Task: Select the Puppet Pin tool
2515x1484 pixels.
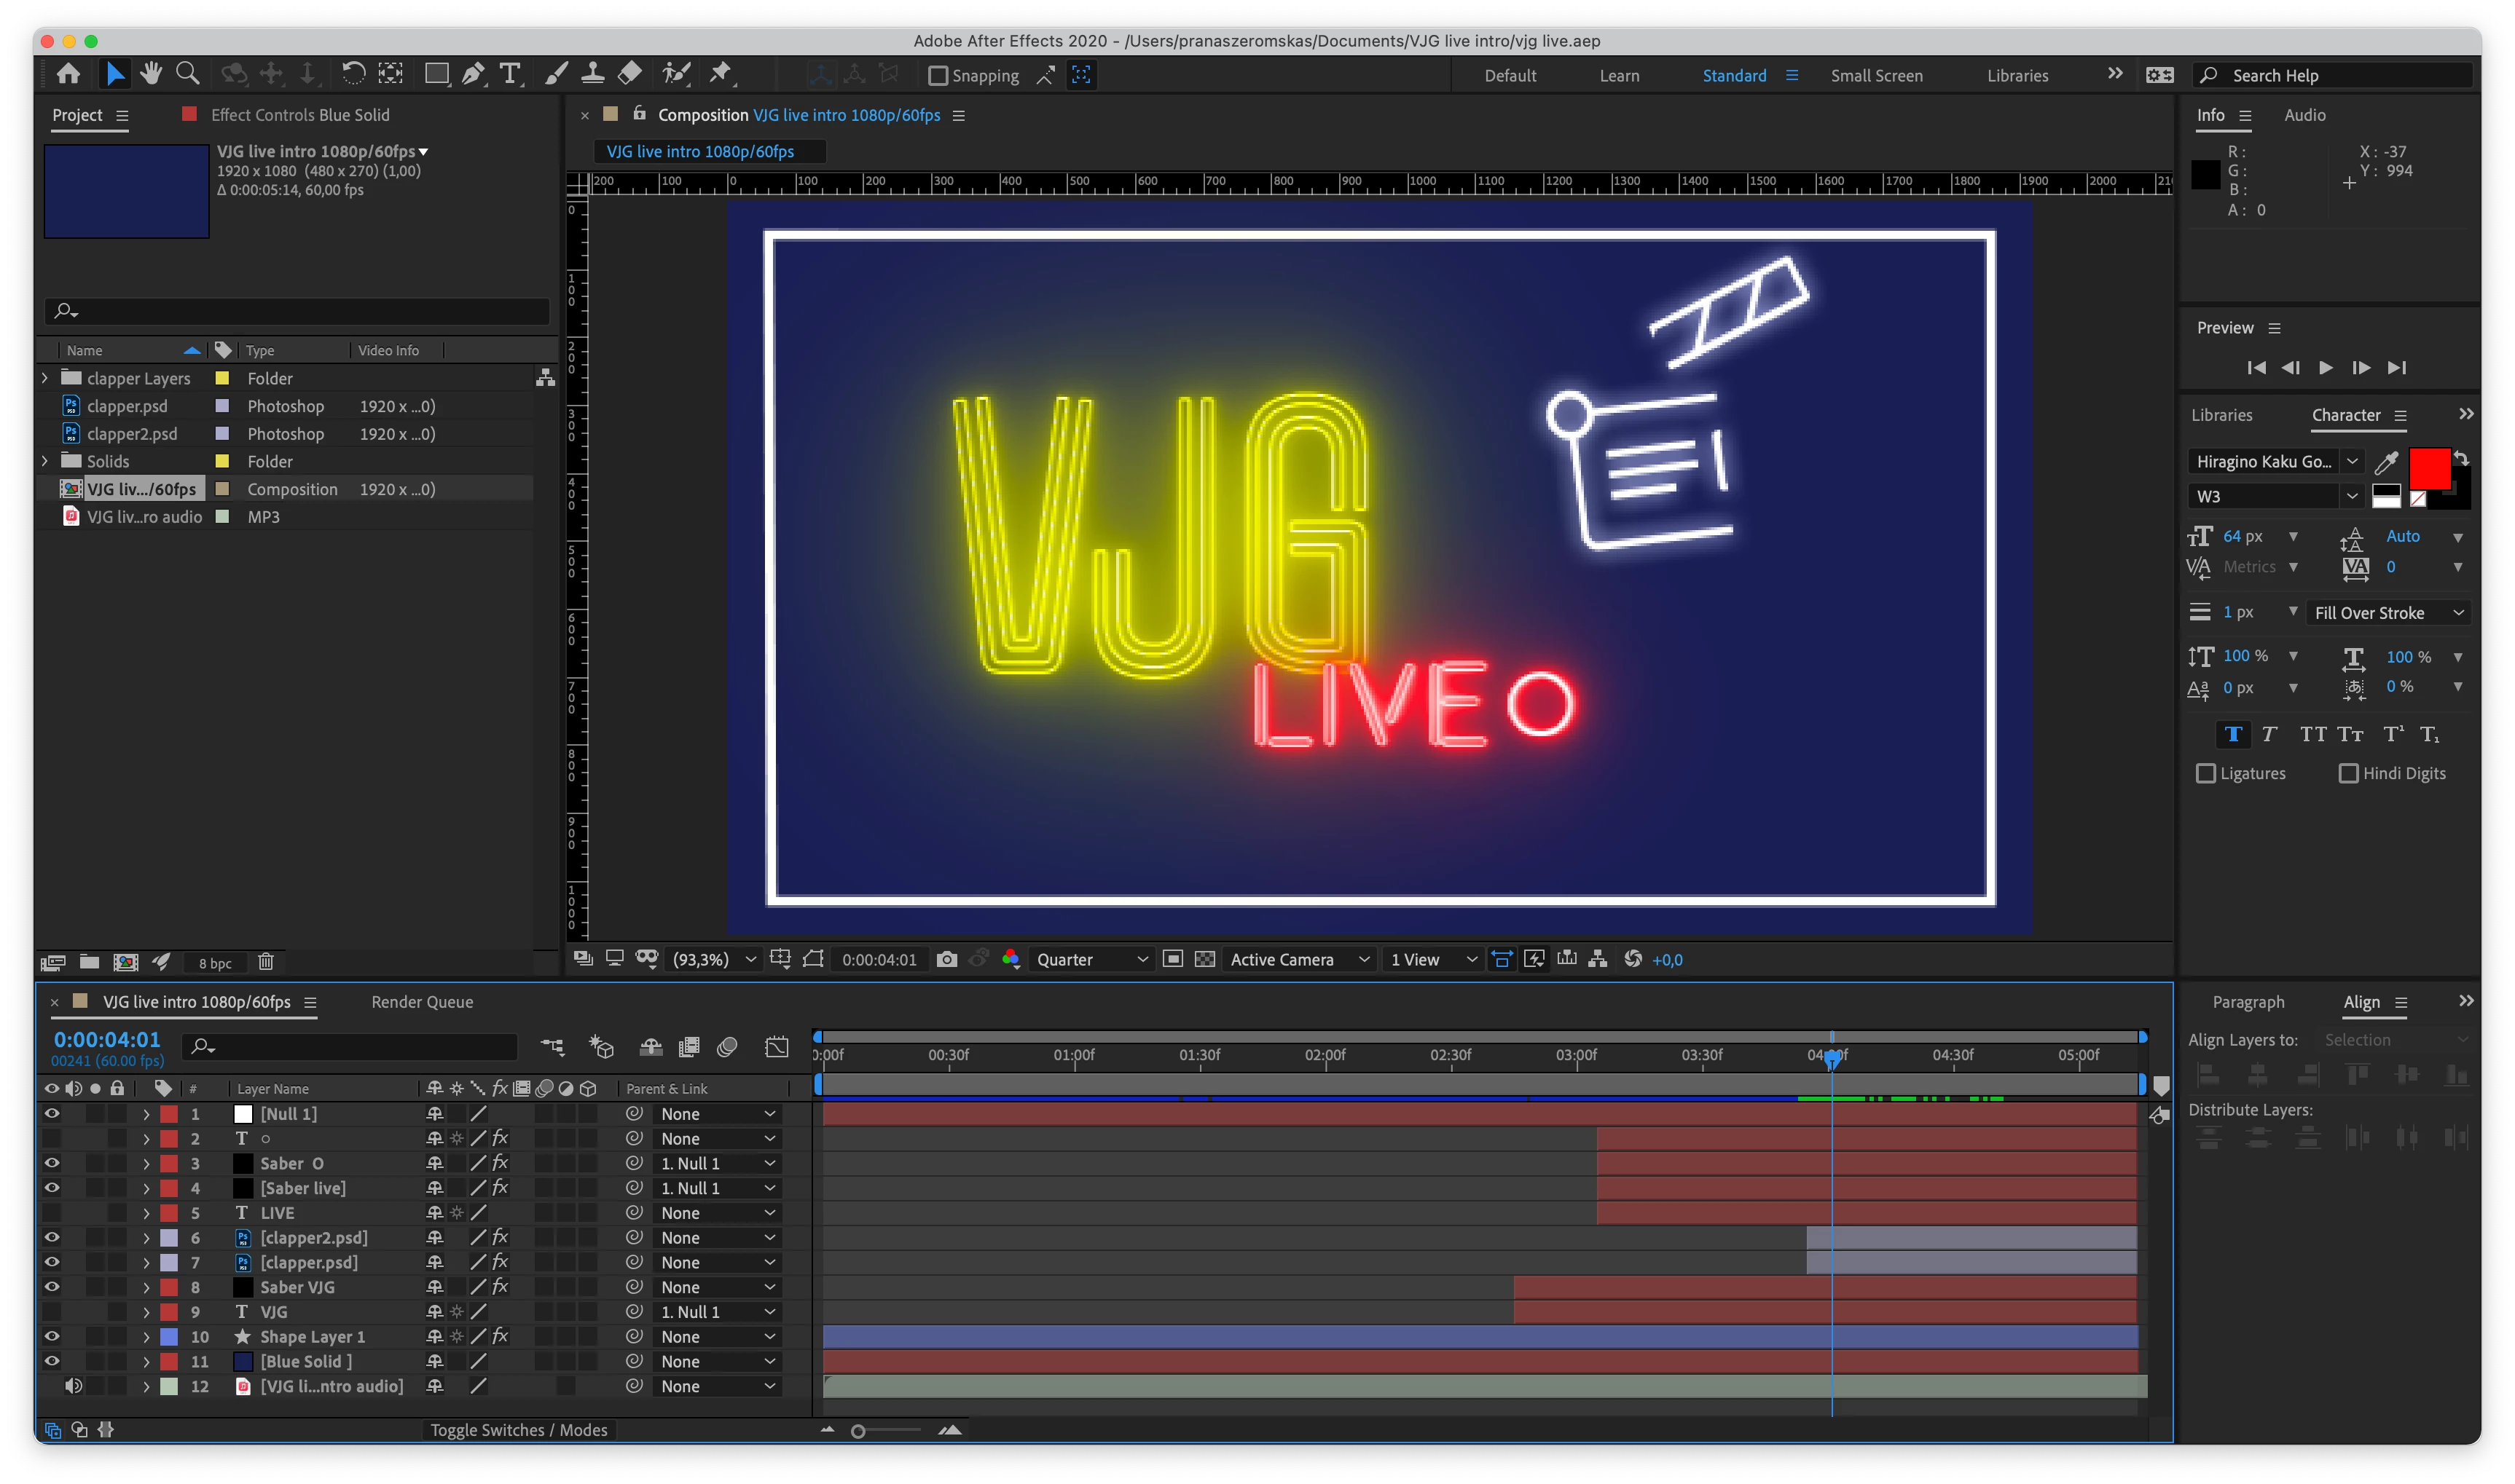Action: tap(721, 74)
